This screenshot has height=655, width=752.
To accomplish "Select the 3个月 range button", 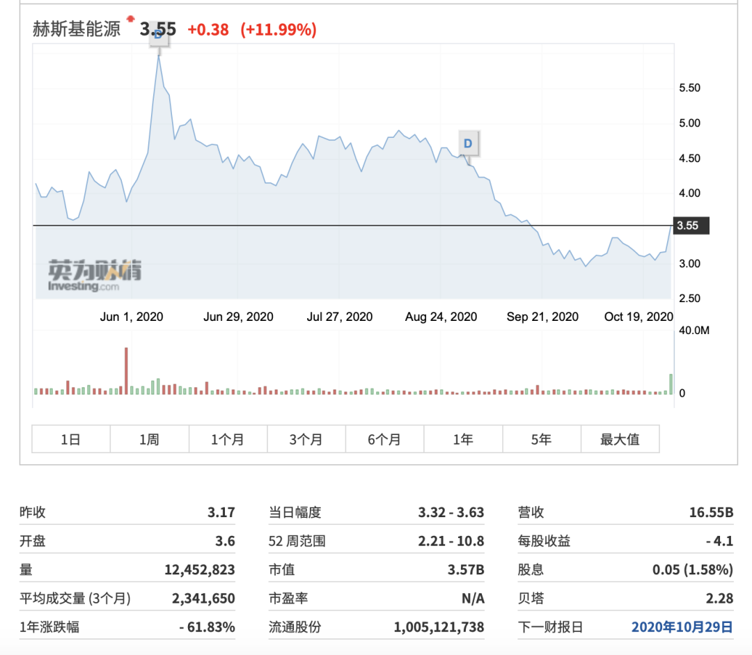I will tap(306, 439).
